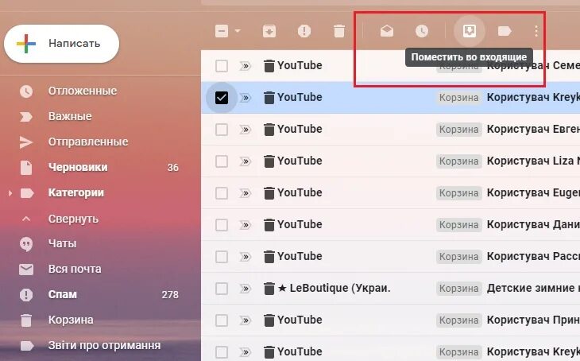Click the Чаты speech bubble icon
The height and width of the screenshot is (361, 580).
click(26, 244)
